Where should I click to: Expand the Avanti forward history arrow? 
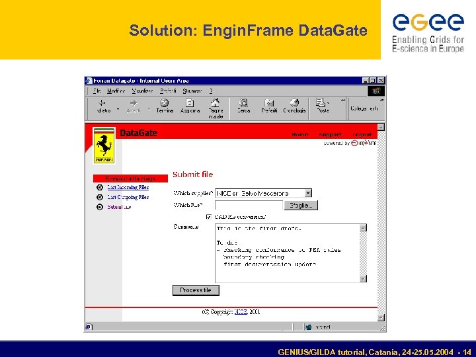(x=149, y=109)
